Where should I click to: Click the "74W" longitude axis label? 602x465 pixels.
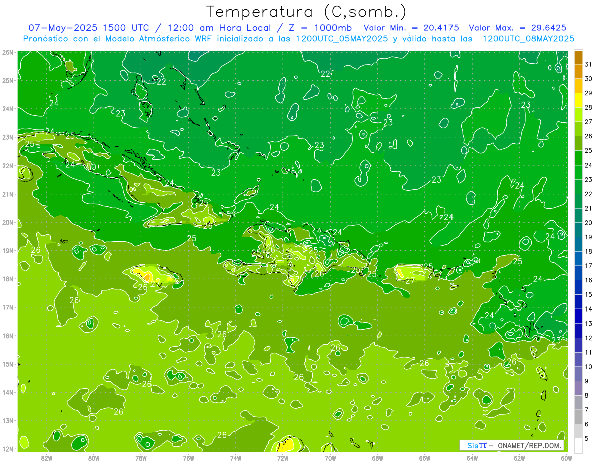tap(235, 458)
